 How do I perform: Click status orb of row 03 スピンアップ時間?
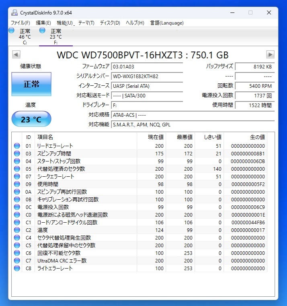pyautogui.click(x=17, y=153)
